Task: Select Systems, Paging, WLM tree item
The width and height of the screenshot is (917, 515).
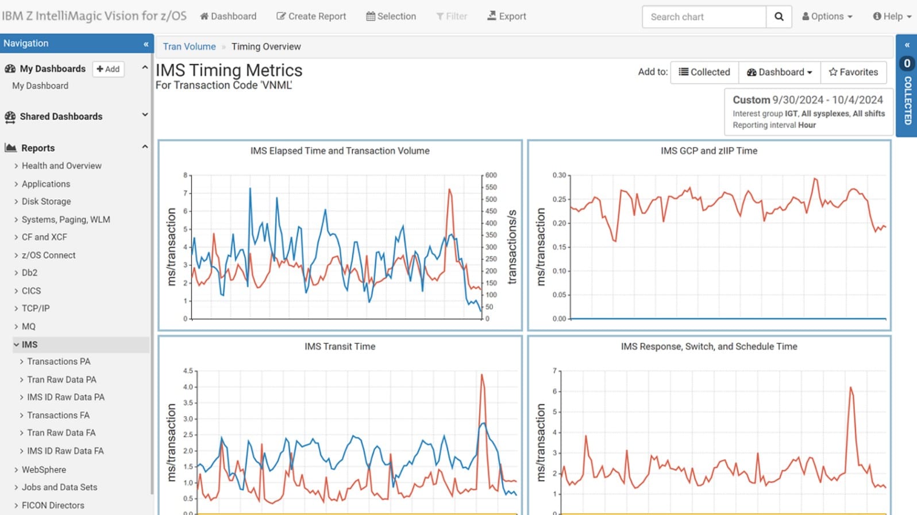Action: click(x=66, y=220)
